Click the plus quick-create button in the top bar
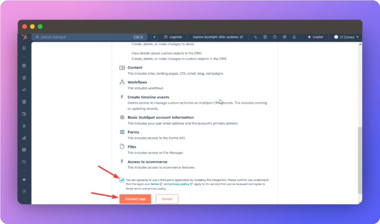The image size is (380, 224). (154, 37)
